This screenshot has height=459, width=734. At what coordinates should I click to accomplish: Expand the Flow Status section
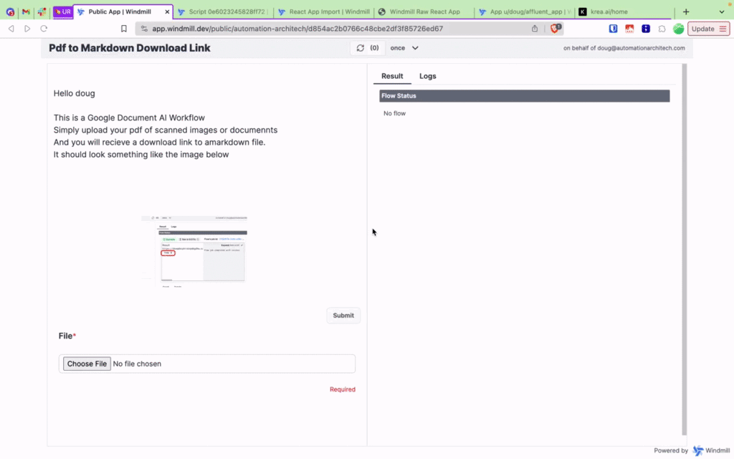pos(524,95)
